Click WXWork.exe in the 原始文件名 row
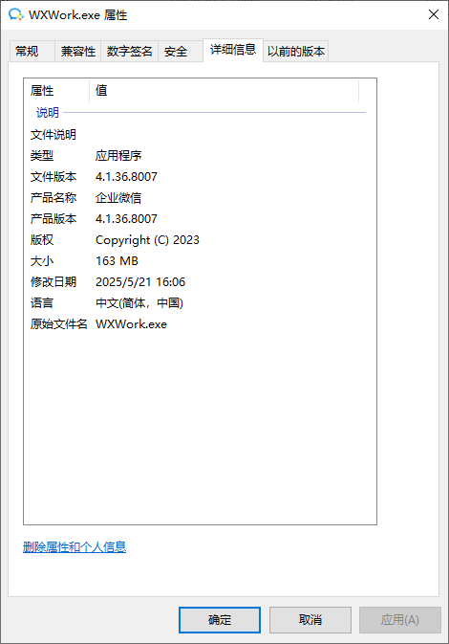Image resolution: width=449 pixels, height=644 pixels. [131, 324]
